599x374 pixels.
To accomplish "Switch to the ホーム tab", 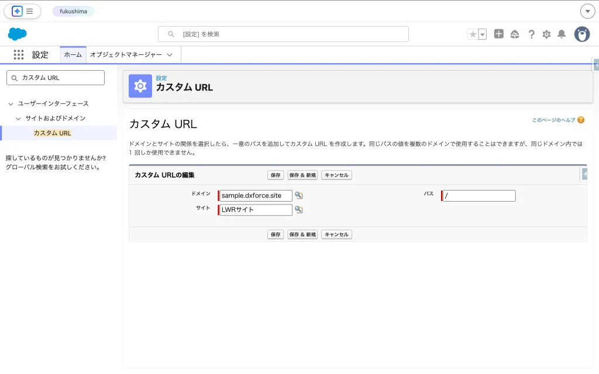I will pos(73,55).
